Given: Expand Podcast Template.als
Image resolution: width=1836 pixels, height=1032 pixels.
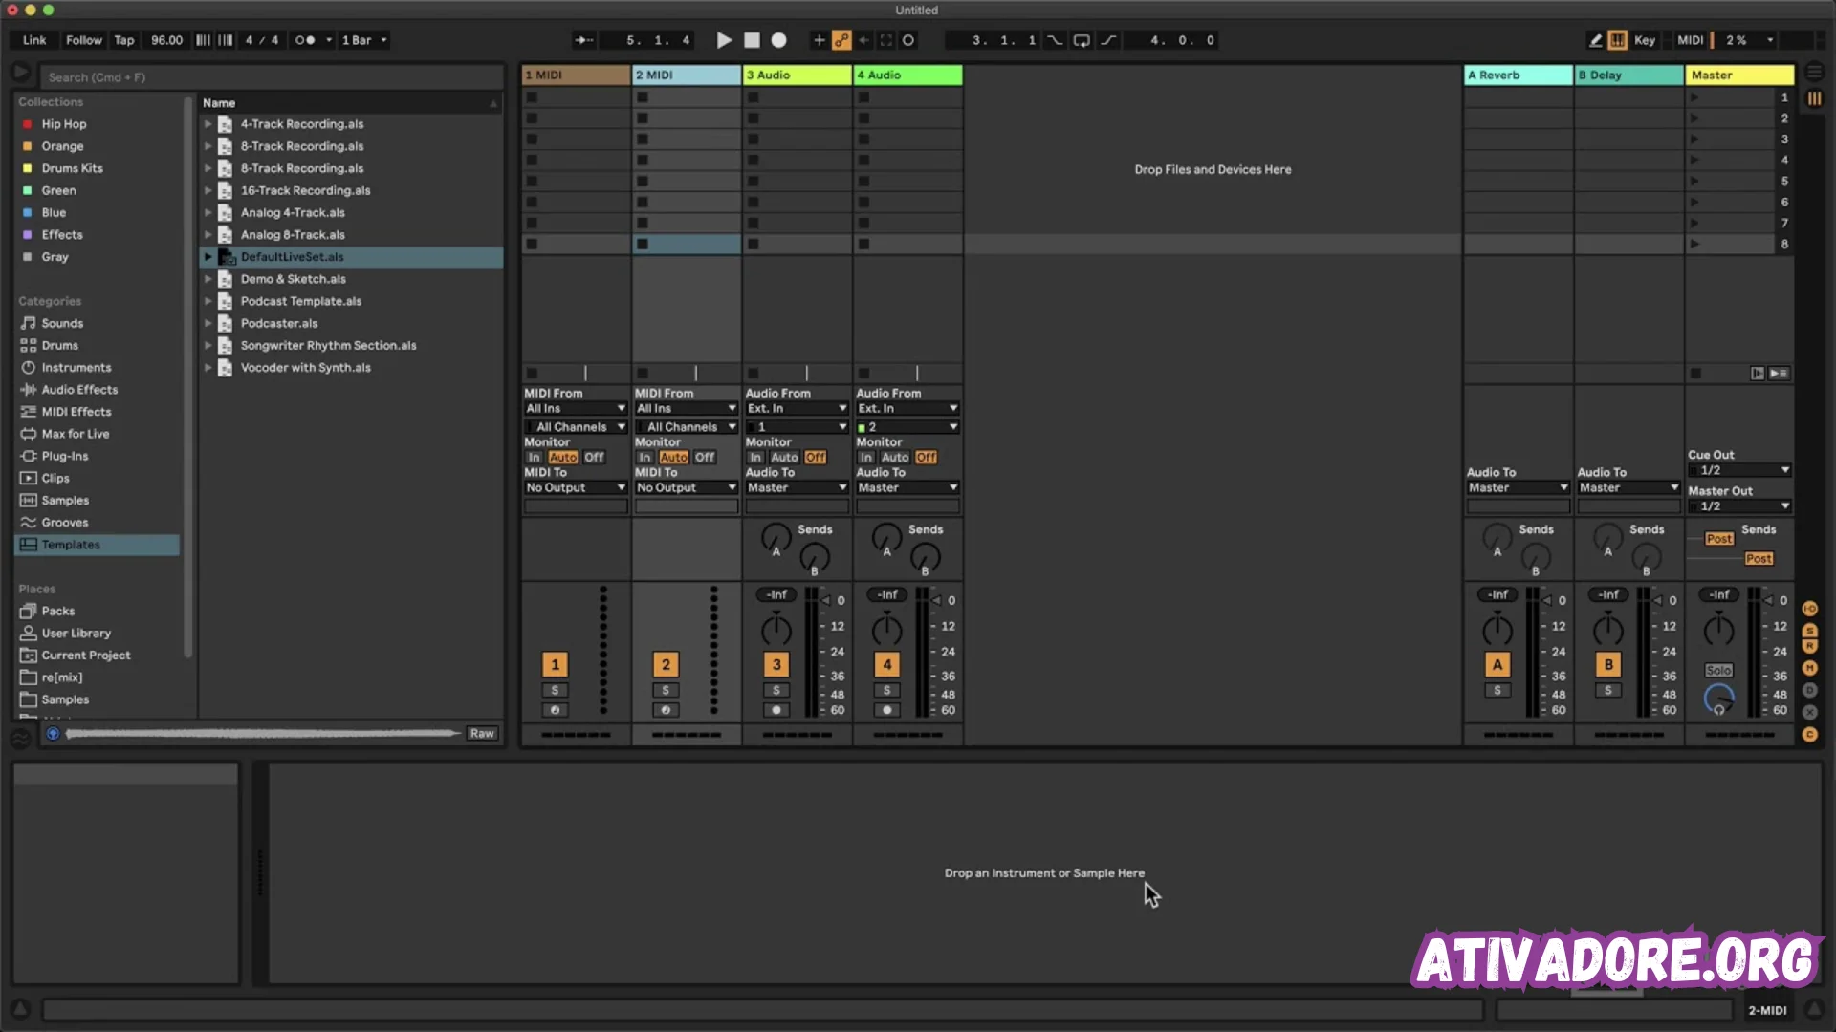Looking at the screenshot, I should pyautogui.click(x=208, y=301).
